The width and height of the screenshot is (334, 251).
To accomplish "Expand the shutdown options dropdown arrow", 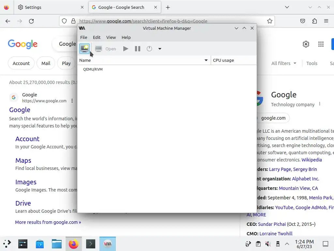I will point(160,49).
